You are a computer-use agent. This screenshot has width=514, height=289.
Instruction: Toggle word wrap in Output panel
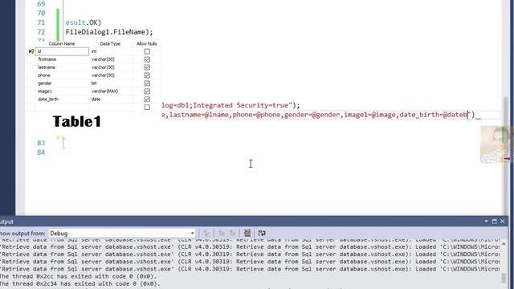point(262,233)
